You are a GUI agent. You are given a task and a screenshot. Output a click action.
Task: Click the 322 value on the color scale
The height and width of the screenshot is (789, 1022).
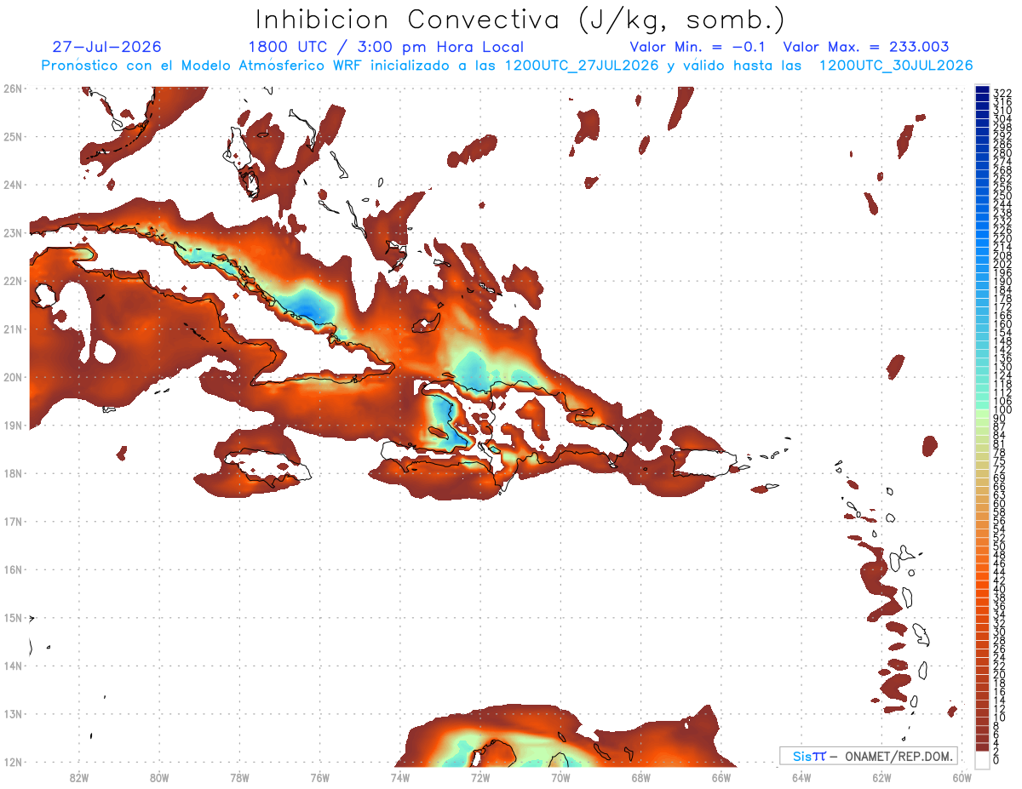[1002, 93]
